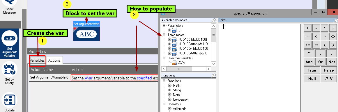
Task: Switch to the Variables tab
Action: coord(37,60)
